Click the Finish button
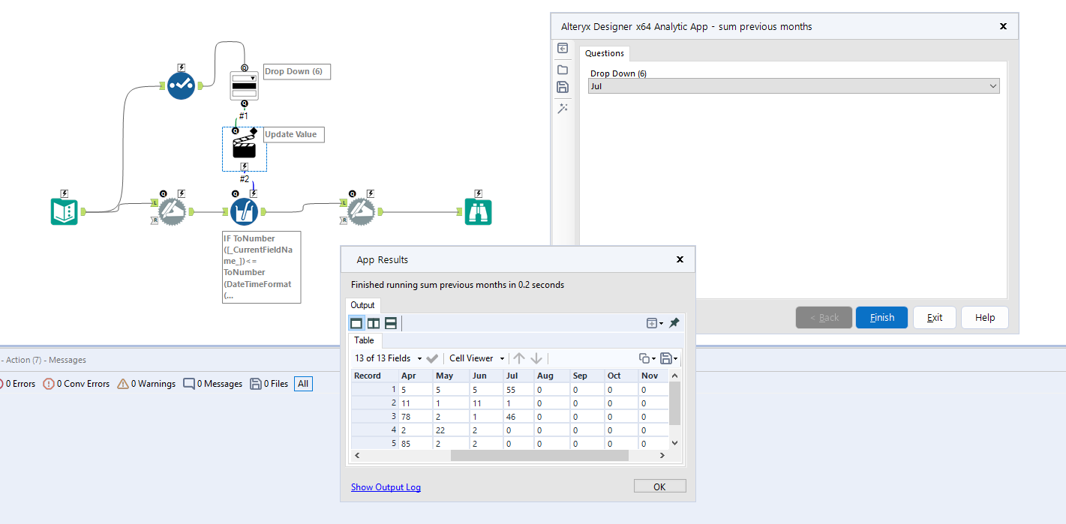This screenshot has height=524, width=1066. (881, 317)
